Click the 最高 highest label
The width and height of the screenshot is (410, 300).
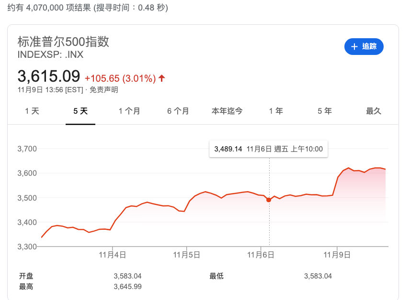(x=26, y=287)
